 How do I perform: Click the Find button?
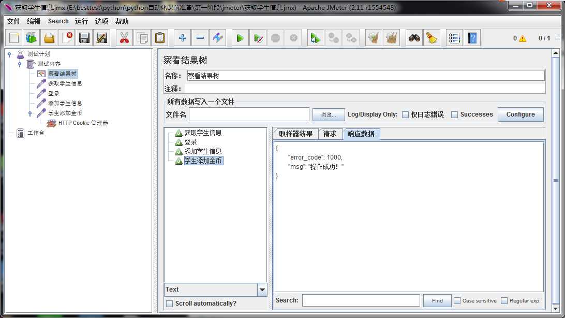(437, 301)
